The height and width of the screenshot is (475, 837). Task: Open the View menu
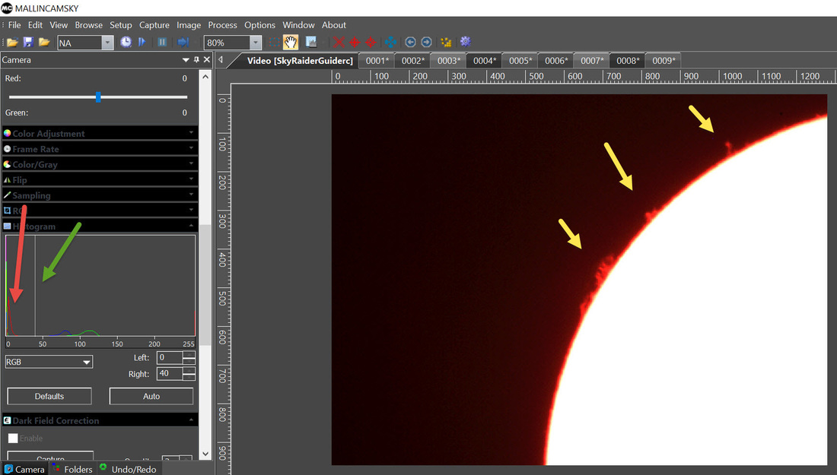point(59,25)
